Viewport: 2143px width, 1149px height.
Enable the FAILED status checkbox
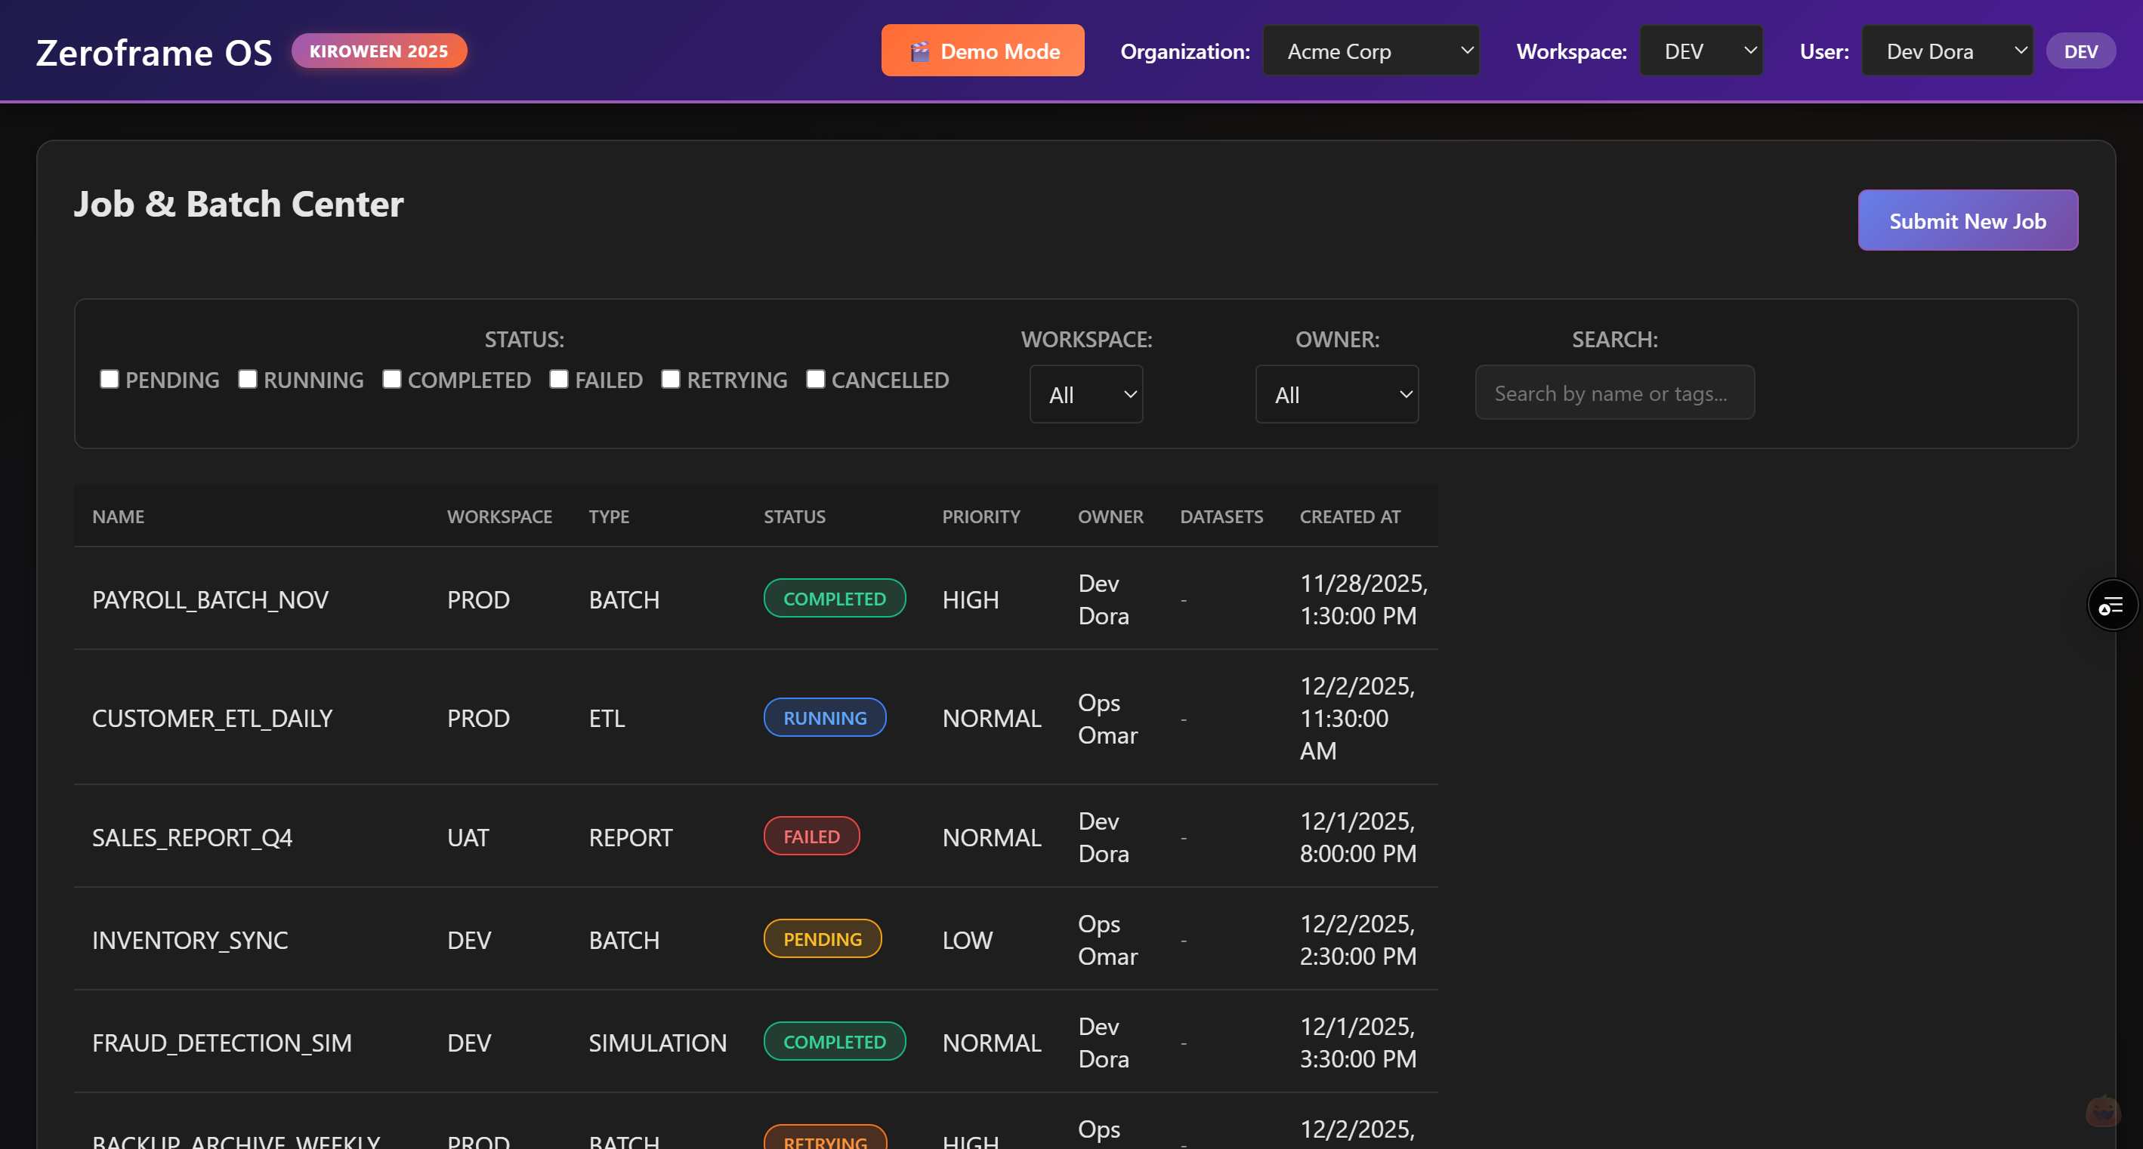pos(559,379)
